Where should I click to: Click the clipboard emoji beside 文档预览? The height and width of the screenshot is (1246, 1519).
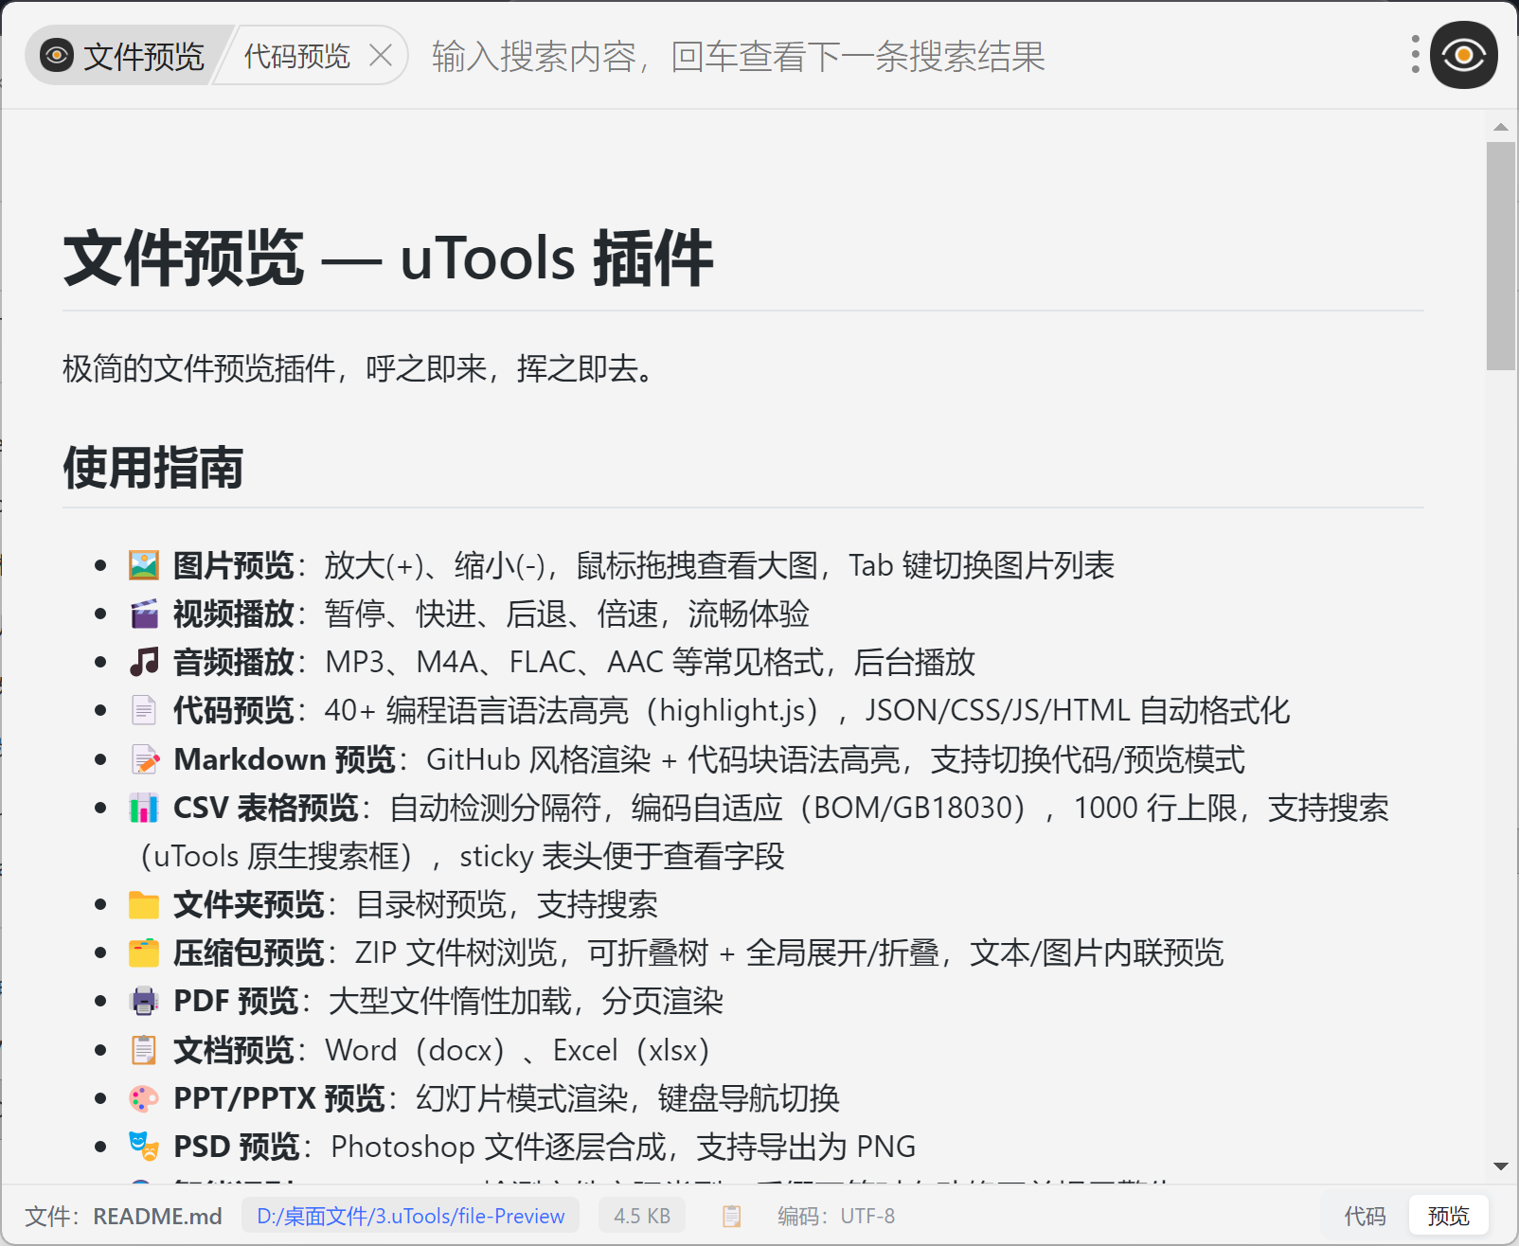[144, 1050]
